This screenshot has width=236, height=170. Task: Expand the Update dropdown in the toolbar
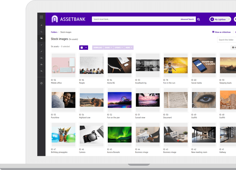[x=118, y=47]
